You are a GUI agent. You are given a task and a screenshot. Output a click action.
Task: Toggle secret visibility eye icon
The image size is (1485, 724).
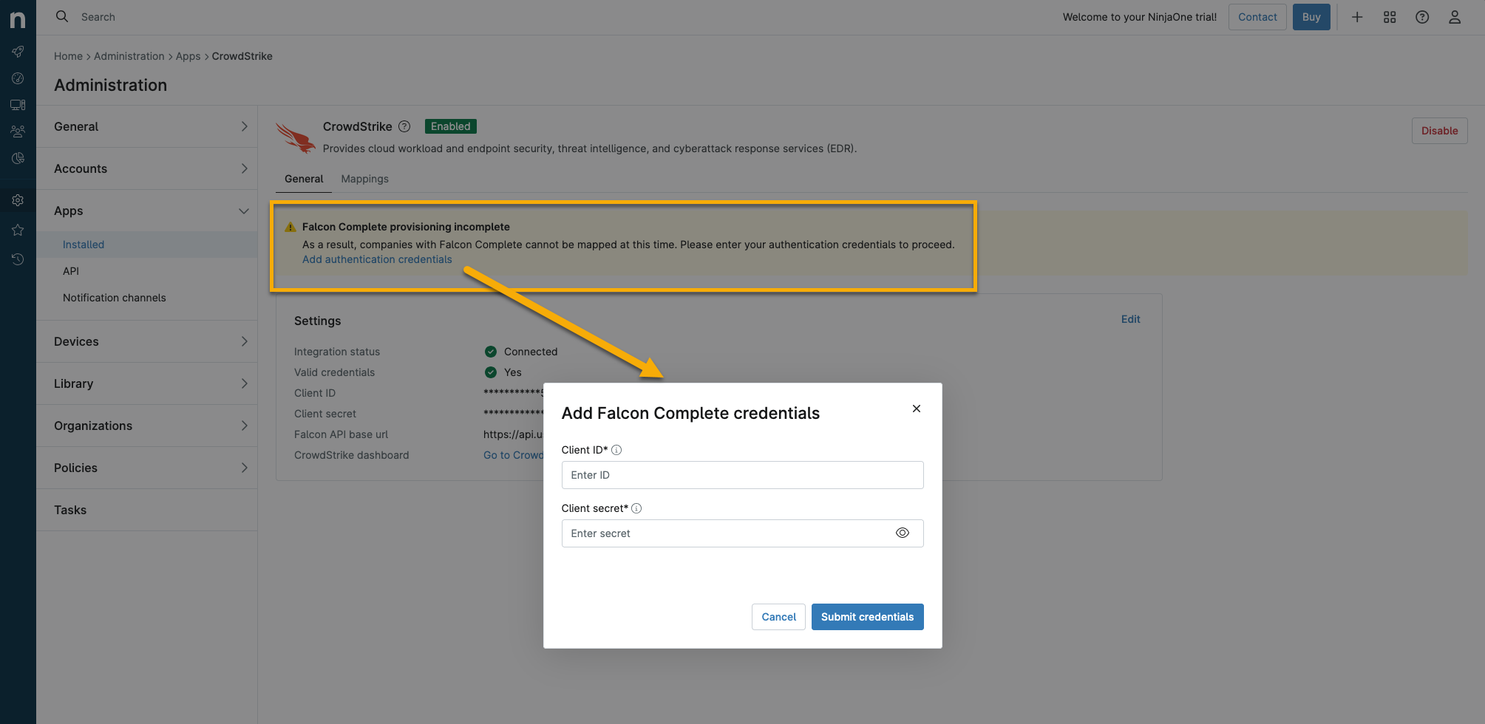[x=903, y=533]
